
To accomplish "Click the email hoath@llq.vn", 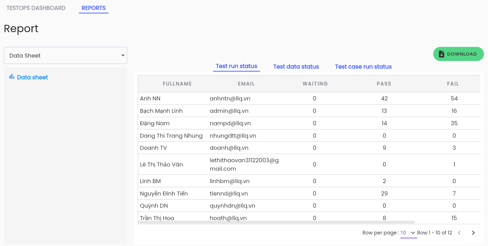I will [228, 218].
